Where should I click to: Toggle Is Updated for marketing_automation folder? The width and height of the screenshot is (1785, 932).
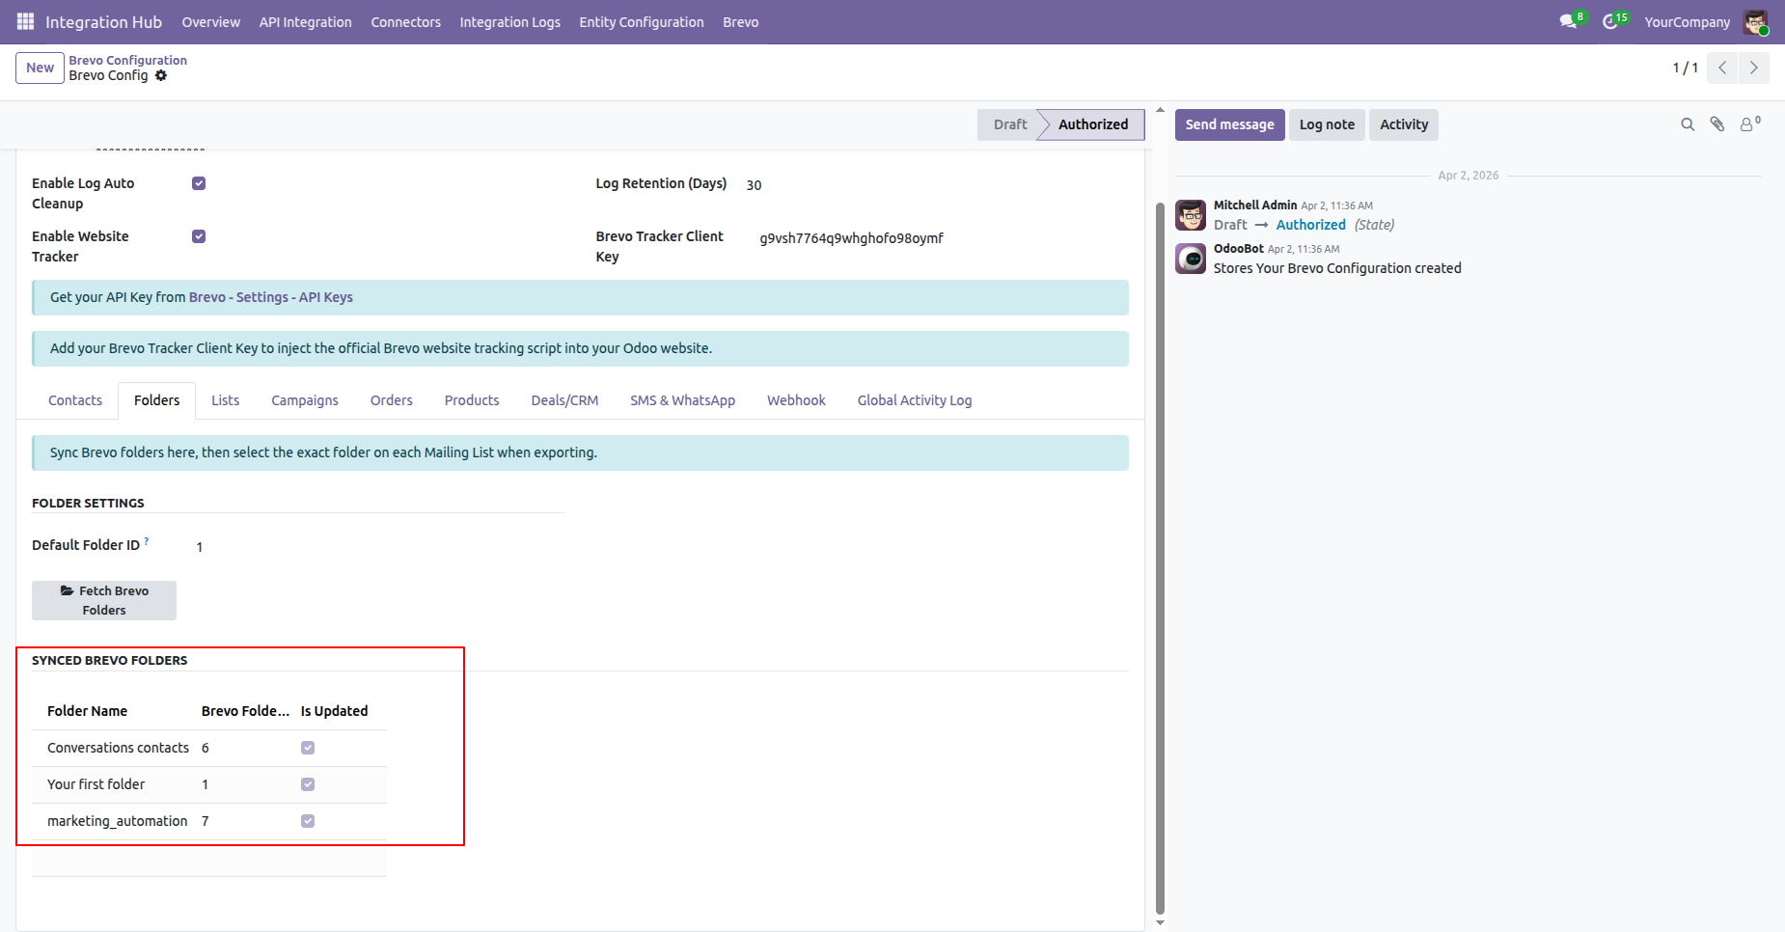coord(308,821)
